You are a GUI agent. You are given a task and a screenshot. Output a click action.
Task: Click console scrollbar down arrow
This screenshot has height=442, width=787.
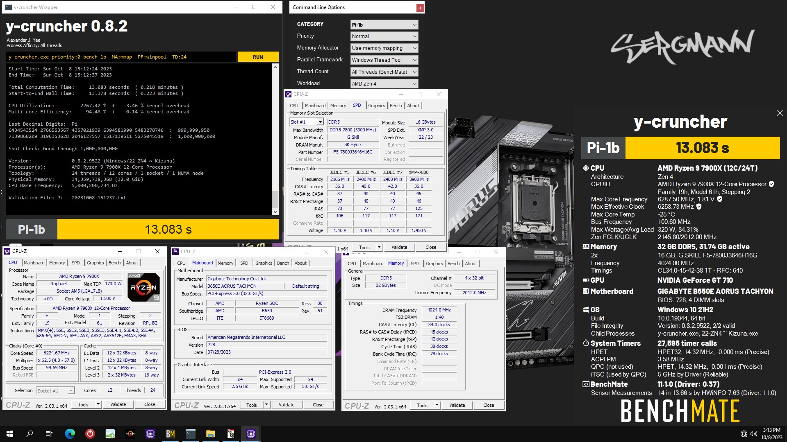tap(275, 212)
